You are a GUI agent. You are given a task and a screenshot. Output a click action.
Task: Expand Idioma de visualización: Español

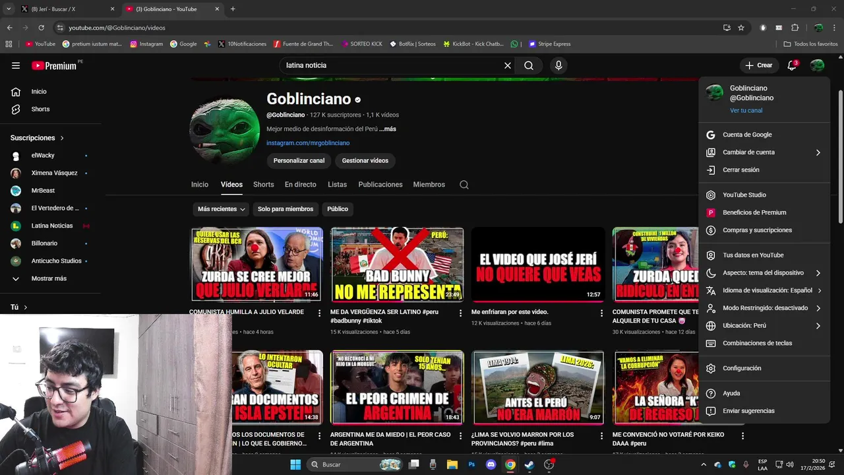[764, 290]
